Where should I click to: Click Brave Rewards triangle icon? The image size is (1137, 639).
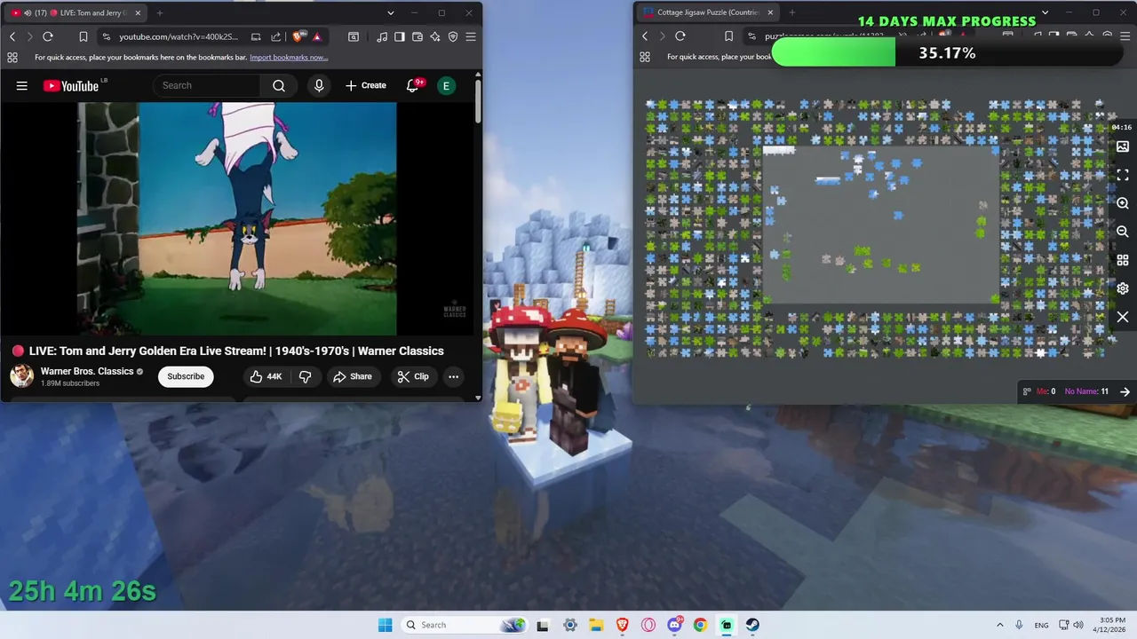point(316,36)
